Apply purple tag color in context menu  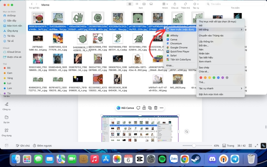point(223,77)
